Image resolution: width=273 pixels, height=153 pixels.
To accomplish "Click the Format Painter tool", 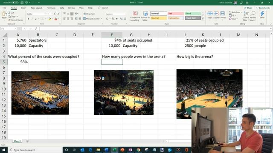I will pos(16,20).
